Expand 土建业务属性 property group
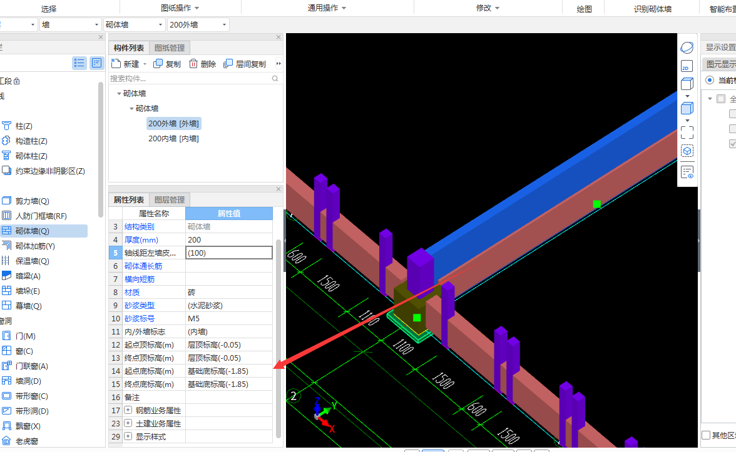Image resolution: width=736 pixels, height=452 pixels. (x=128, y=423)
